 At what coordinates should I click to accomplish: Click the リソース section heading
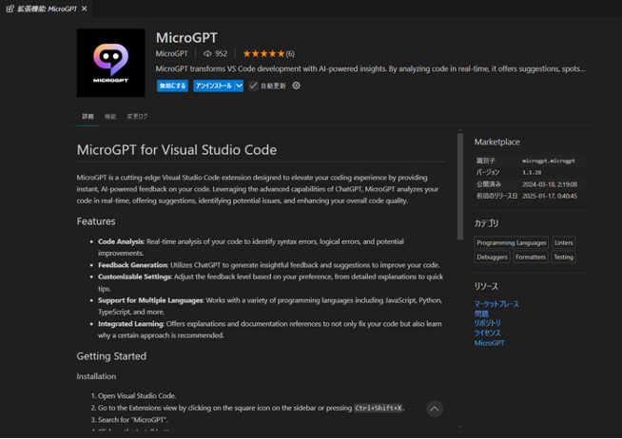coord(486,286)
